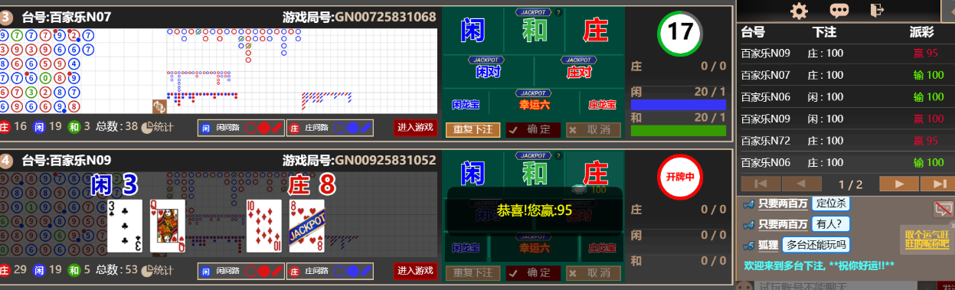The image size is (955, 290).
Task: Click the blue 闲 count badge on N07
Action: point(38,128)
